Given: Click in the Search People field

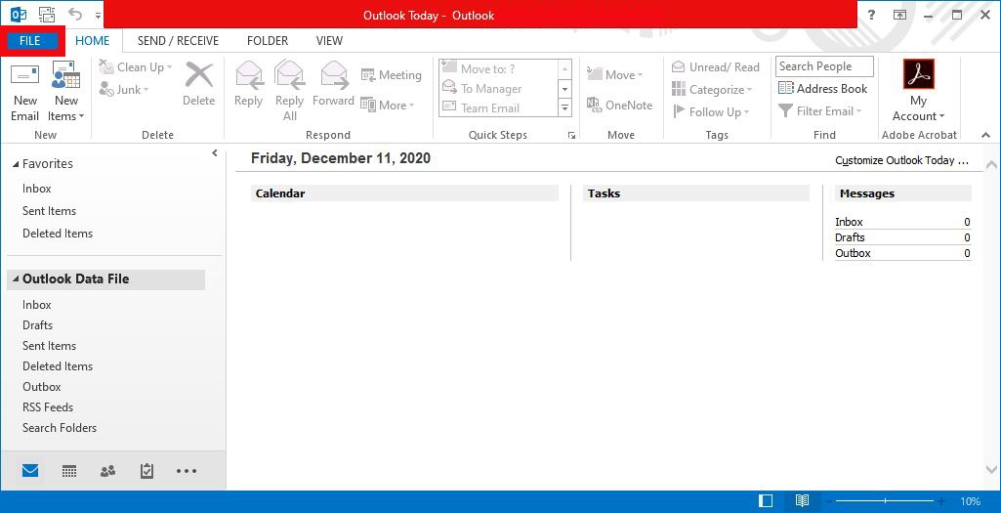Looking at the screenshot, I should point(824,66).
